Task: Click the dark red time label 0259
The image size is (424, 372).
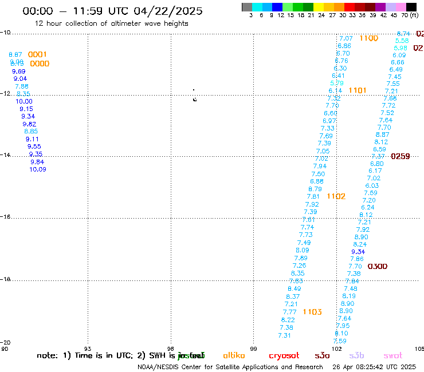Action: pos(401,156)
